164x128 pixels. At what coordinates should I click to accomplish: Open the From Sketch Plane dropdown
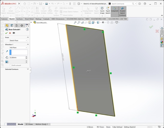(x=18, y=40)
